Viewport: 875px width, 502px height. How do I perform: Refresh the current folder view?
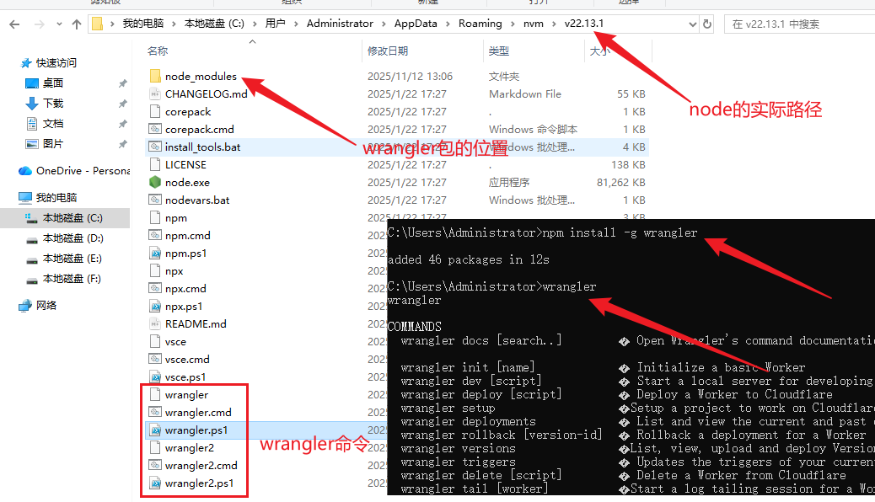point(706,24)
